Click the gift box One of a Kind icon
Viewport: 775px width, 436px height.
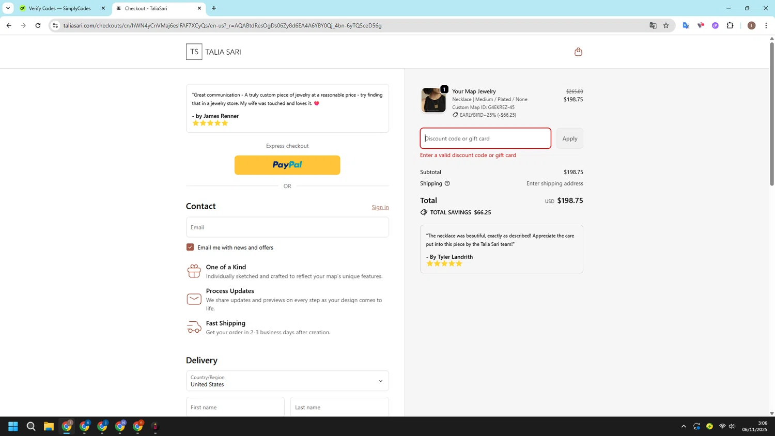pyautogui.click(x=194, y=271)
